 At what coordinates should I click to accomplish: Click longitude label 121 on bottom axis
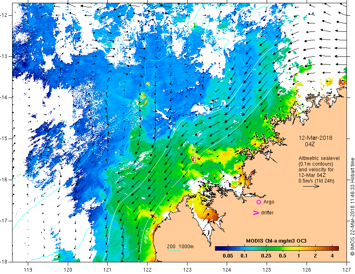pos(108,270)
